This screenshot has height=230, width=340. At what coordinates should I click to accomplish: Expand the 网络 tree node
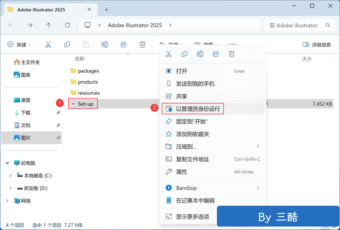point(7,201)
